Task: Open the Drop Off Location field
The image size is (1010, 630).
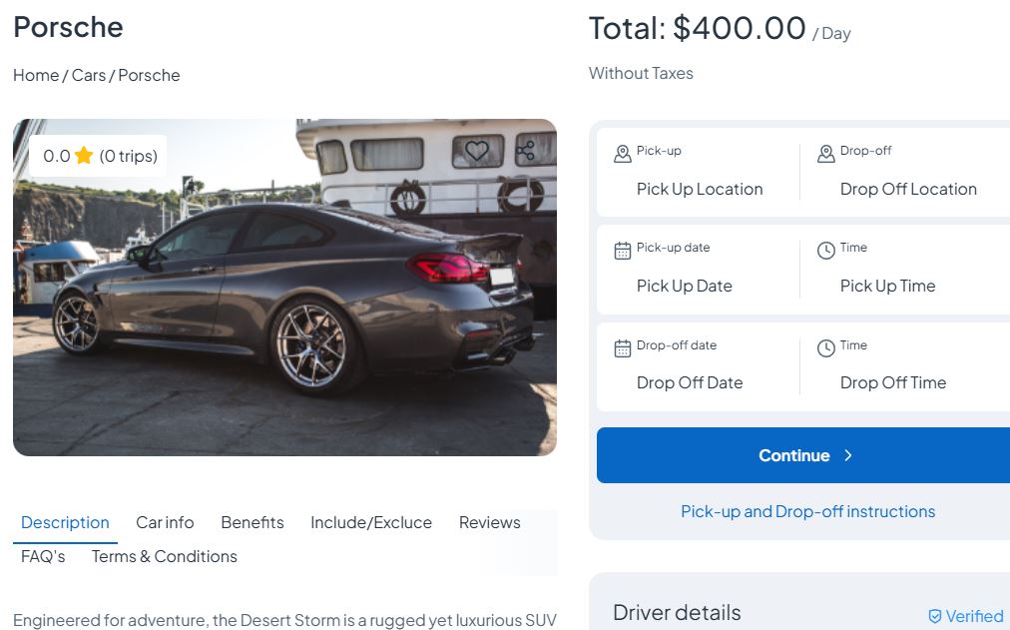Action: click(x=908, y=189)
